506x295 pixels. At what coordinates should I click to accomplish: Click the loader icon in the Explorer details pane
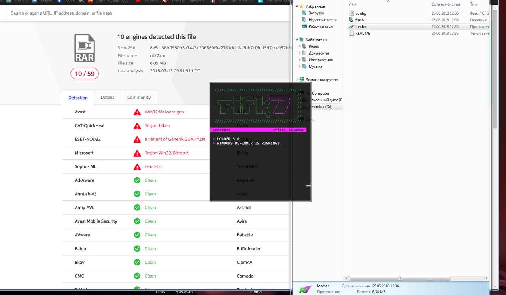point(305,289)
